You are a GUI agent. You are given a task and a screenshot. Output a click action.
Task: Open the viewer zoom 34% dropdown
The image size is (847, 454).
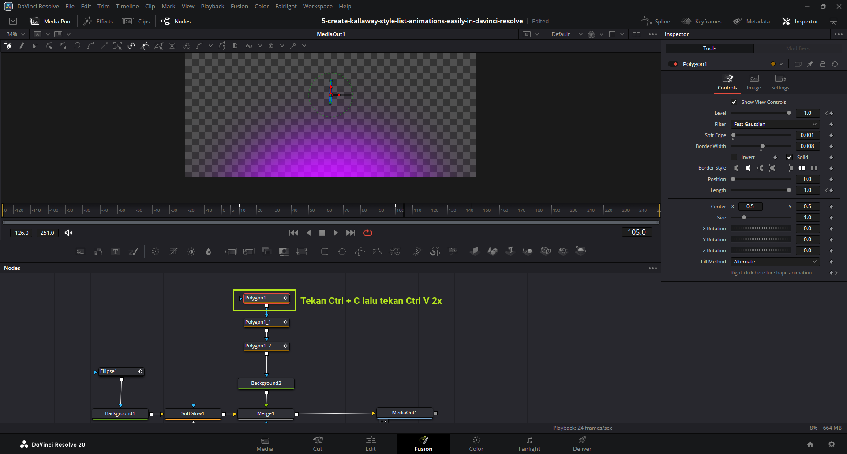16,34
